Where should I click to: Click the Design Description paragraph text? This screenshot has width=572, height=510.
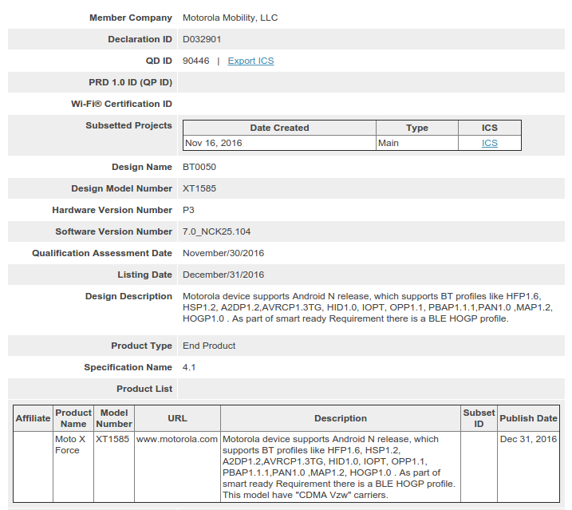click(367, 307)
